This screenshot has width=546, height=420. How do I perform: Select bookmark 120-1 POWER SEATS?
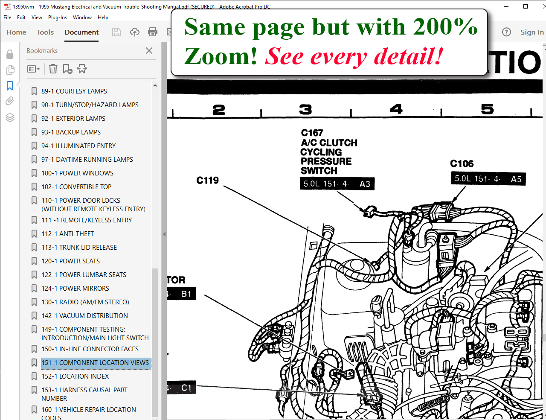click(x=71, y=261)
